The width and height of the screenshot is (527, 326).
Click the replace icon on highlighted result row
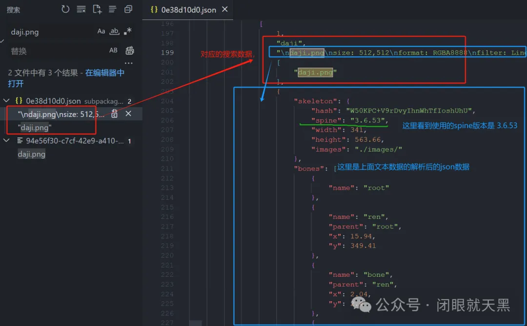tap(114, 114)
